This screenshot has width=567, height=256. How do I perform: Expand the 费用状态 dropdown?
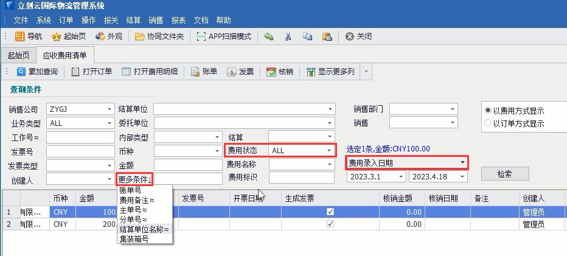(329, 150)
